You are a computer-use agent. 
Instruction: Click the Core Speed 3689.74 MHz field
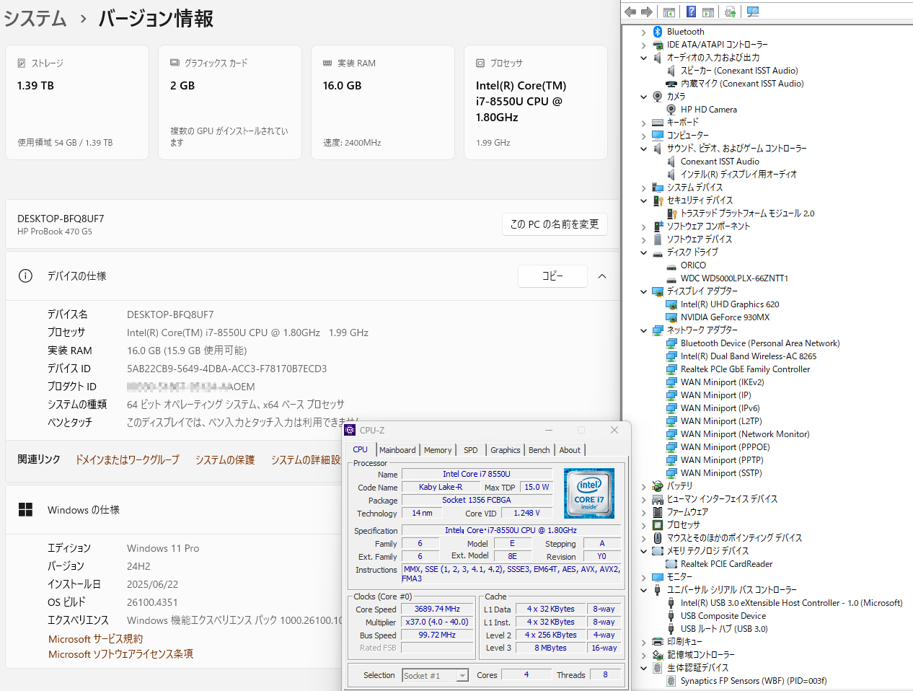pos(437,609)
